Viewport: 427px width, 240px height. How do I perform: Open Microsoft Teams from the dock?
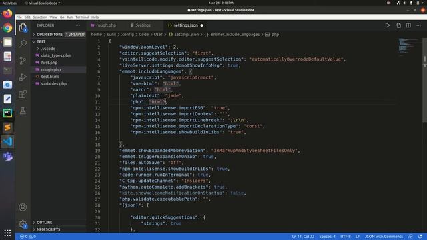(7, 156)
